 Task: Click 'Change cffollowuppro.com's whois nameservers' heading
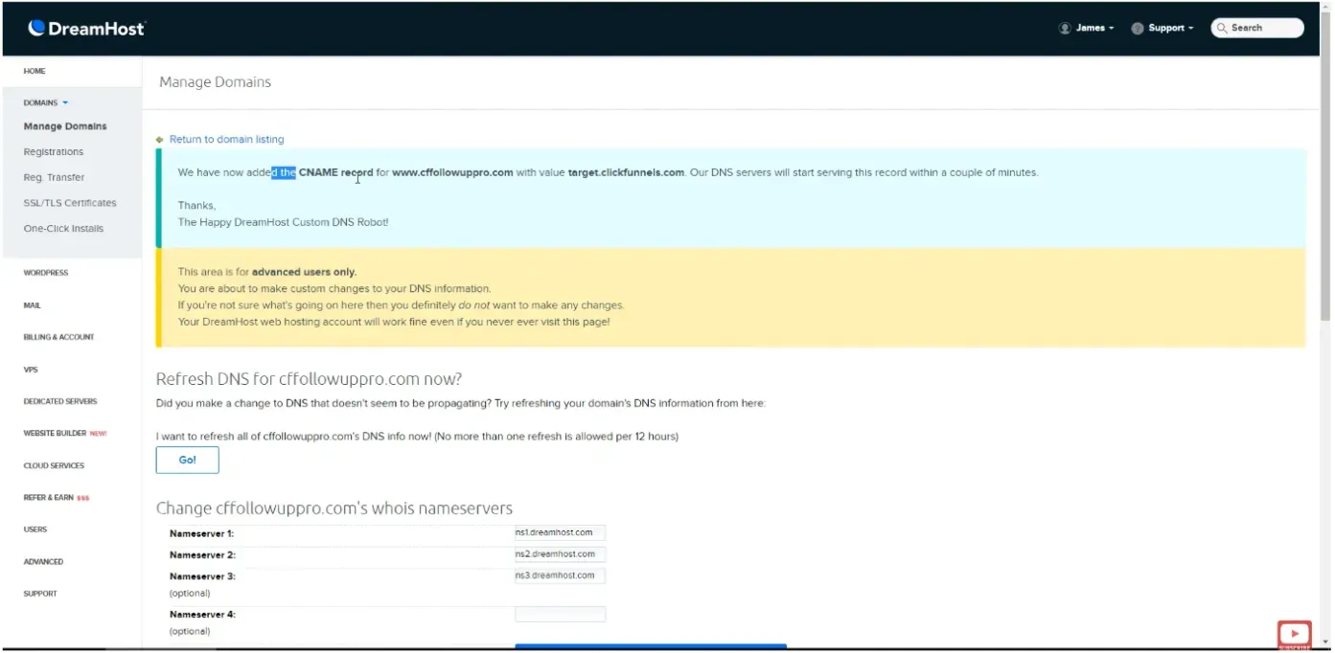[334, 508]
